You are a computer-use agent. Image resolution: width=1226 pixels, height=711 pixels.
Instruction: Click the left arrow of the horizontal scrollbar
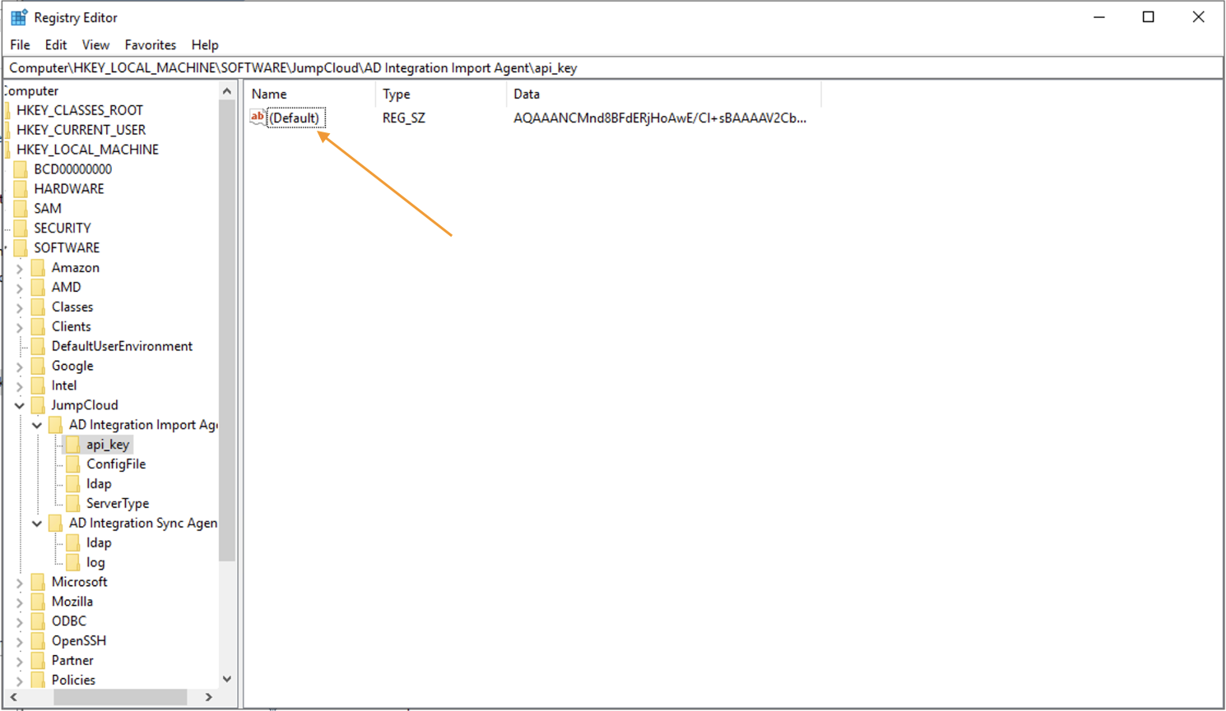[x=13, y=696]
